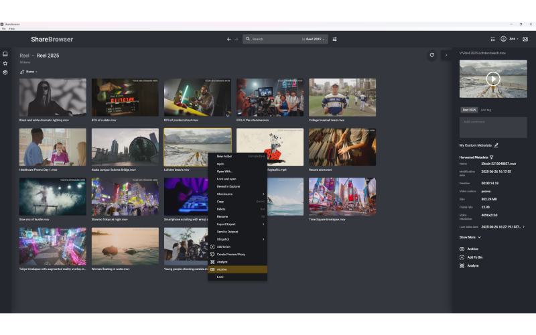The height and width of the screenshot is (335, 536).
Task: Toggle sort direction icon beside Name
Action: 22,72
